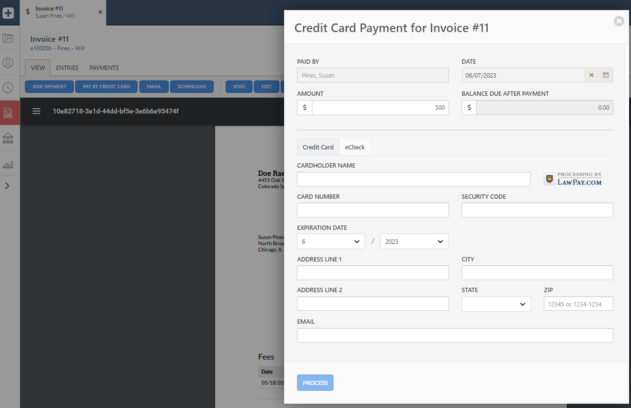Open the State dropdown

click(x=496, y=304)
